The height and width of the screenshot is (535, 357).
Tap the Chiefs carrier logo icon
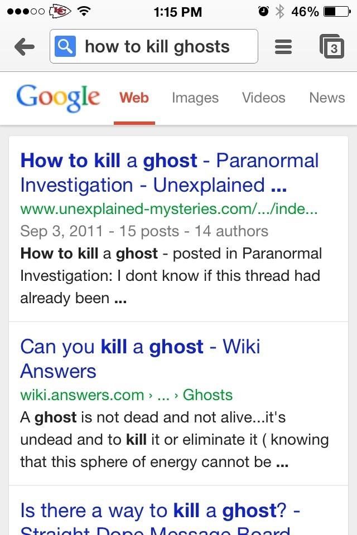point(60,12)
